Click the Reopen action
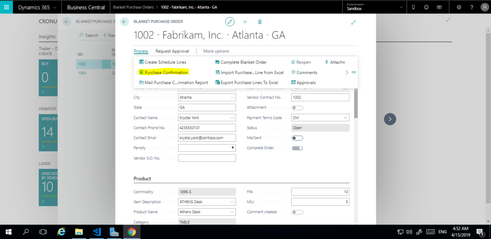 (x=301, y=62)
